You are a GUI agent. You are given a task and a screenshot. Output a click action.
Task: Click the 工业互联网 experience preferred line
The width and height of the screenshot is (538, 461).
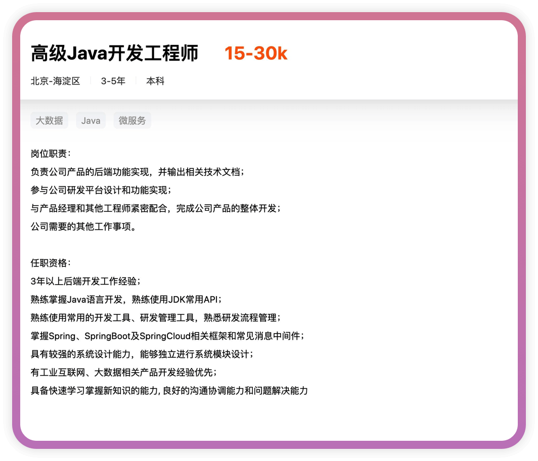tap(124, 372)
